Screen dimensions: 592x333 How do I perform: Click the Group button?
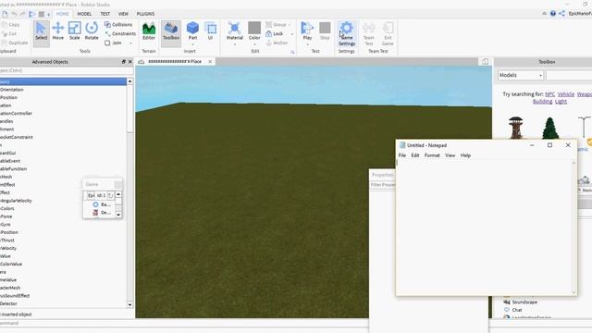pyautogui.click(x=276, y=25)
